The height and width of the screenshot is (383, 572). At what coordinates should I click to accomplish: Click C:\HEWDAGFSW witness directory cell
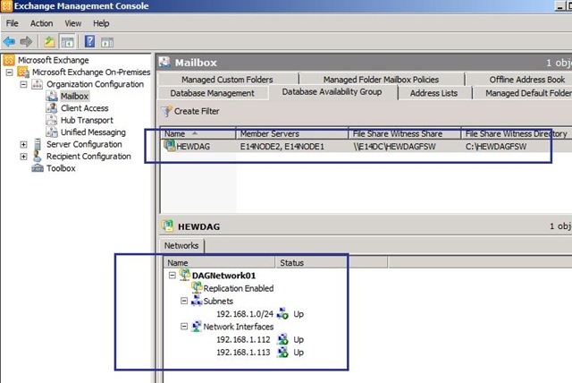coord(496,147)
